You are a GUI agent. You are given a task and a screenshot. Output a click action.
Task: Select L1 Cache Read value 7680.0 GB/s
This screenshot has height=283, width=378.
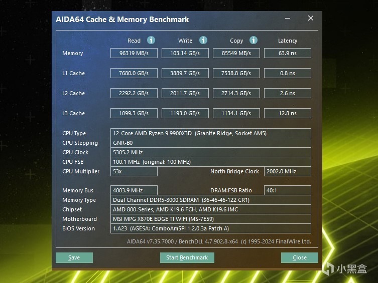click(x=134, y=73)
